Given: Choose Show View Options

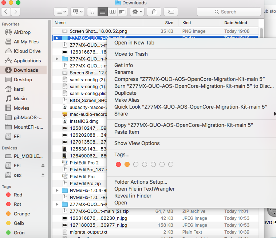Looking at the screenshot, I should 137,143.
